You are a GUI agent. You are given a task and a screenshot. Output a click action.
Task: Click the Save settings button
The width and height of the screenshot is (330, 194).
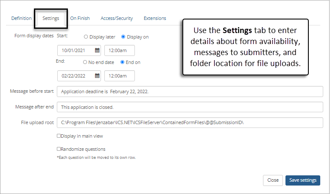click(x=302, y=180)
